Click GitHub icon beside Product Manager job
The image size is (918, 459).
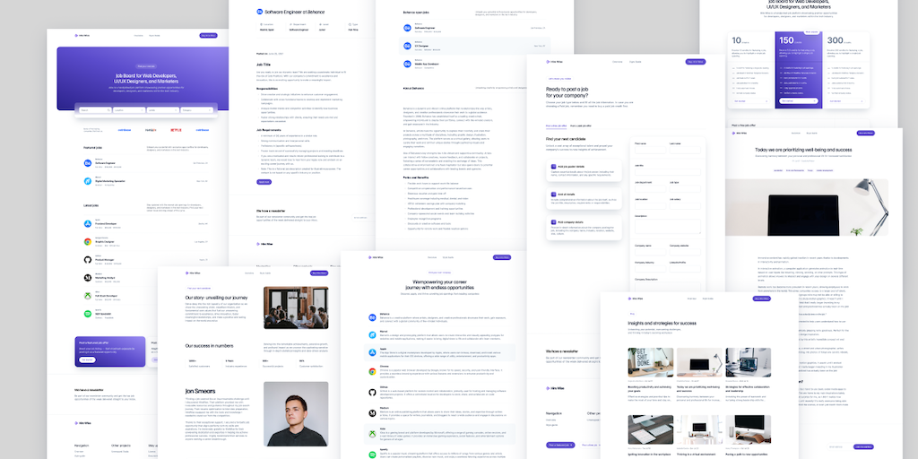click(x=87, y=259)
